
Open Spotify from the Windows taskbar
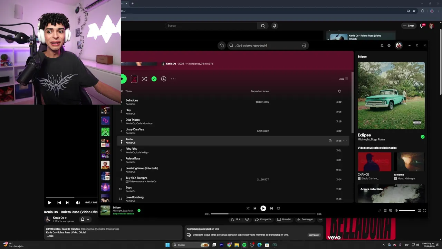244,245
